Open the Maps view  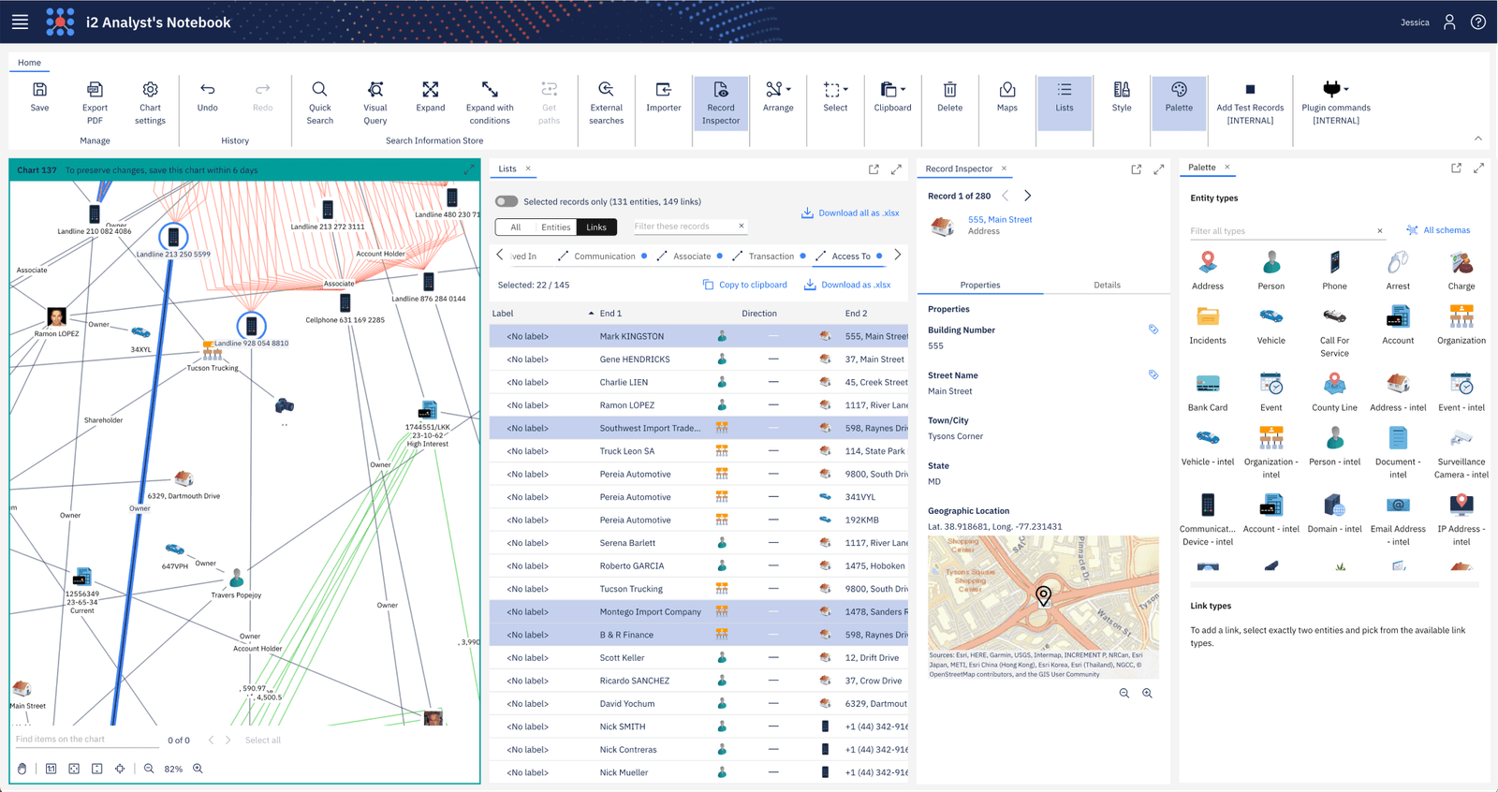[x=1007, y=96]
